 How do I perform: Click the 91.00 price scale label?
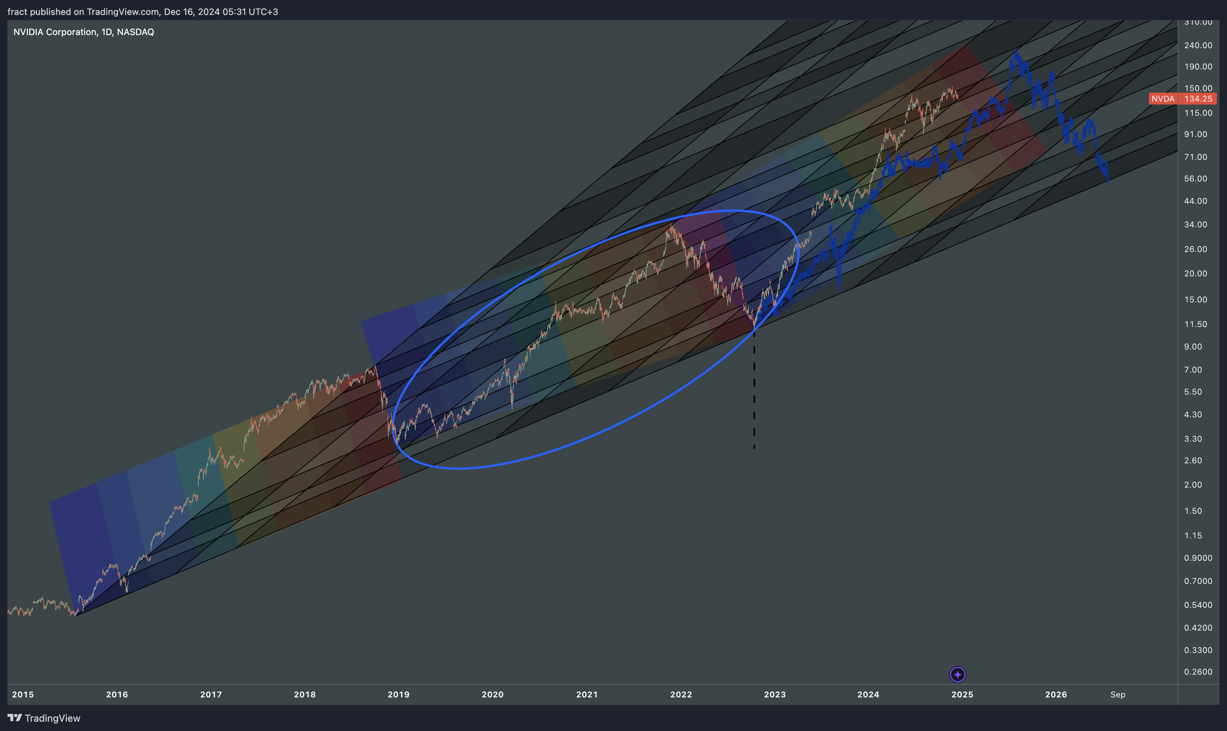[1196, 134]
